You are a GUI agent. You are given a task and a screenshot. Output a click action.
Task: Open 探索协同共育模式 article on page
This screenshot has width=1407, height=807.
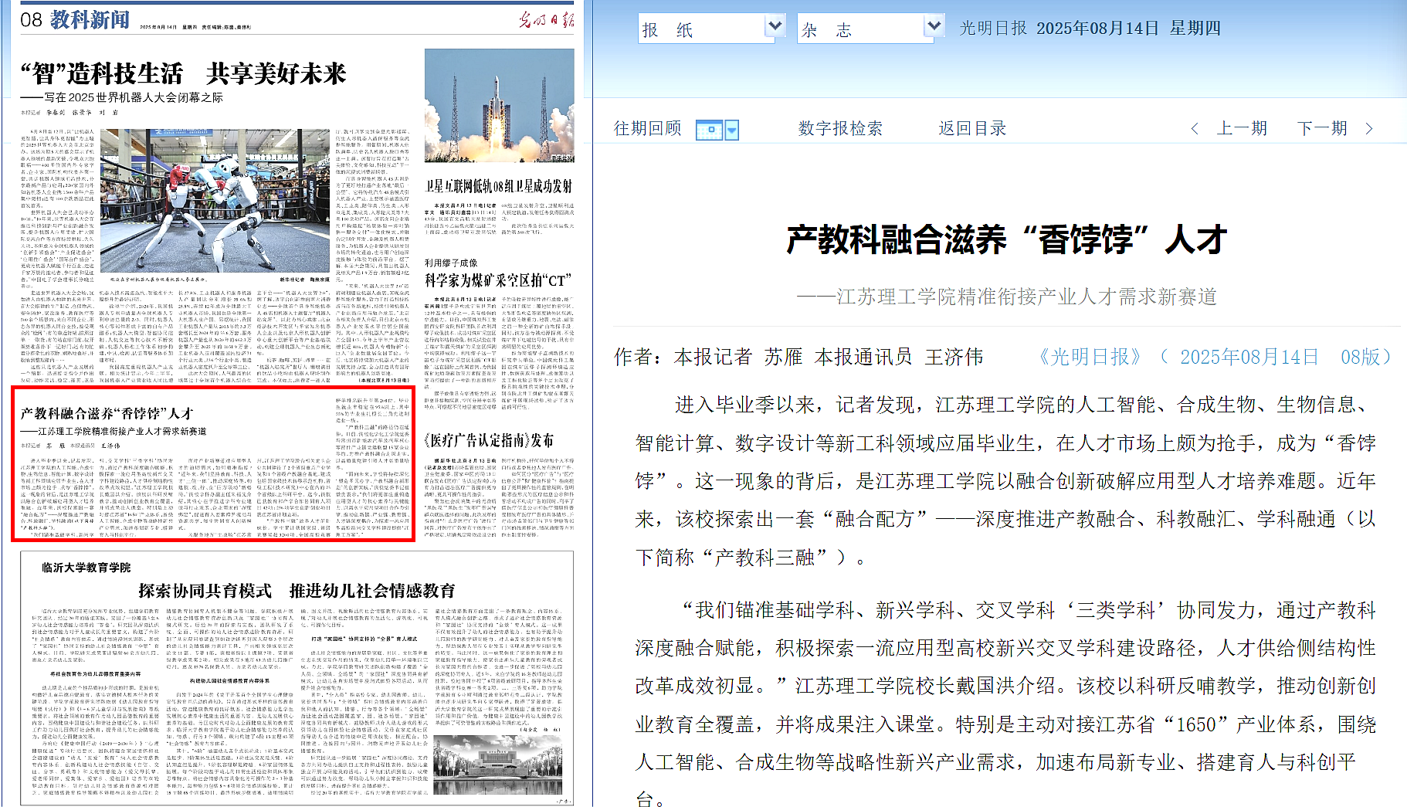tap(297, 591)
